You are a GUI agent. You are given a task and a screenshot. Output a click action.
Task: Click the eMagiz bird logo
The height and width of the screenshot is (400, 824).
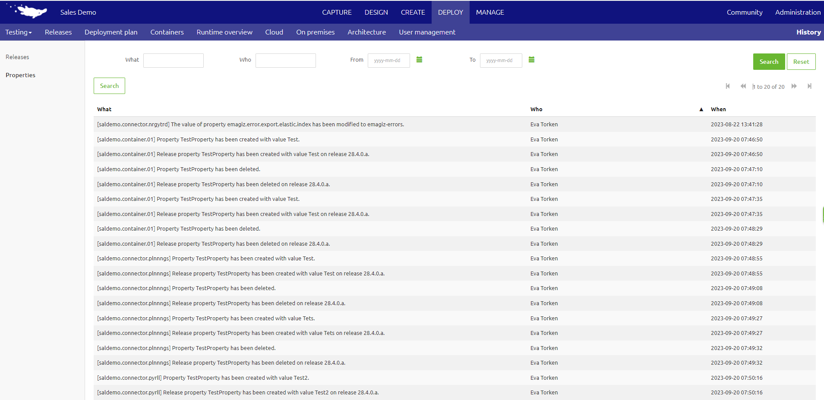click(27, 12)
